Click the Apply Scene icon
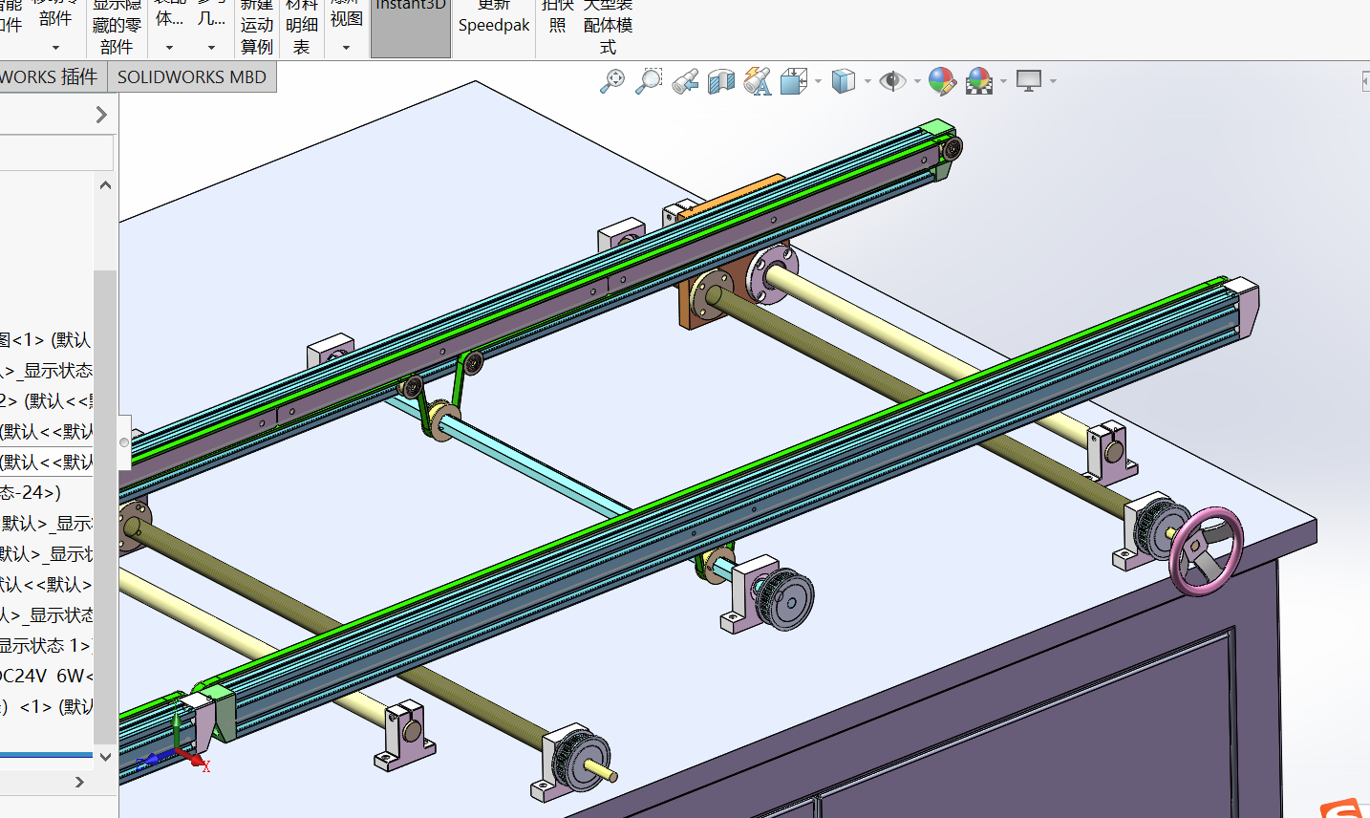 (x=978, y=81)
